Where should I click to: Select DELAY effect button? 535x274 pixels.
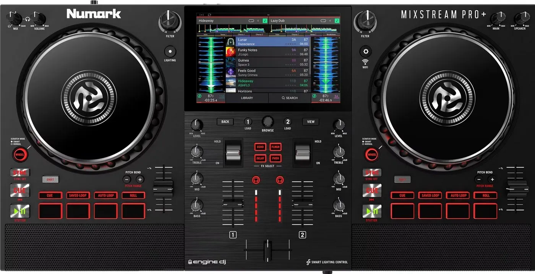[261, 158]
